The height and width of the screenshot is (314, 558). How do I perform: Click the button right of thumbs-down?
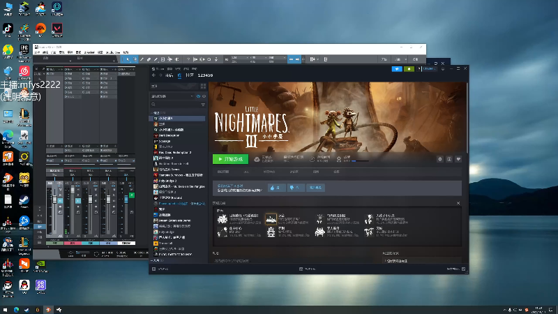pyautogui.click(x=315, y=188)
